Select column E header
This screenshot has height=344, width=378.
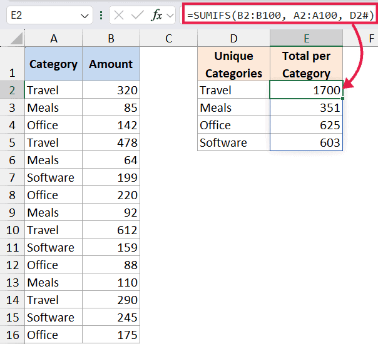(306, 39)
